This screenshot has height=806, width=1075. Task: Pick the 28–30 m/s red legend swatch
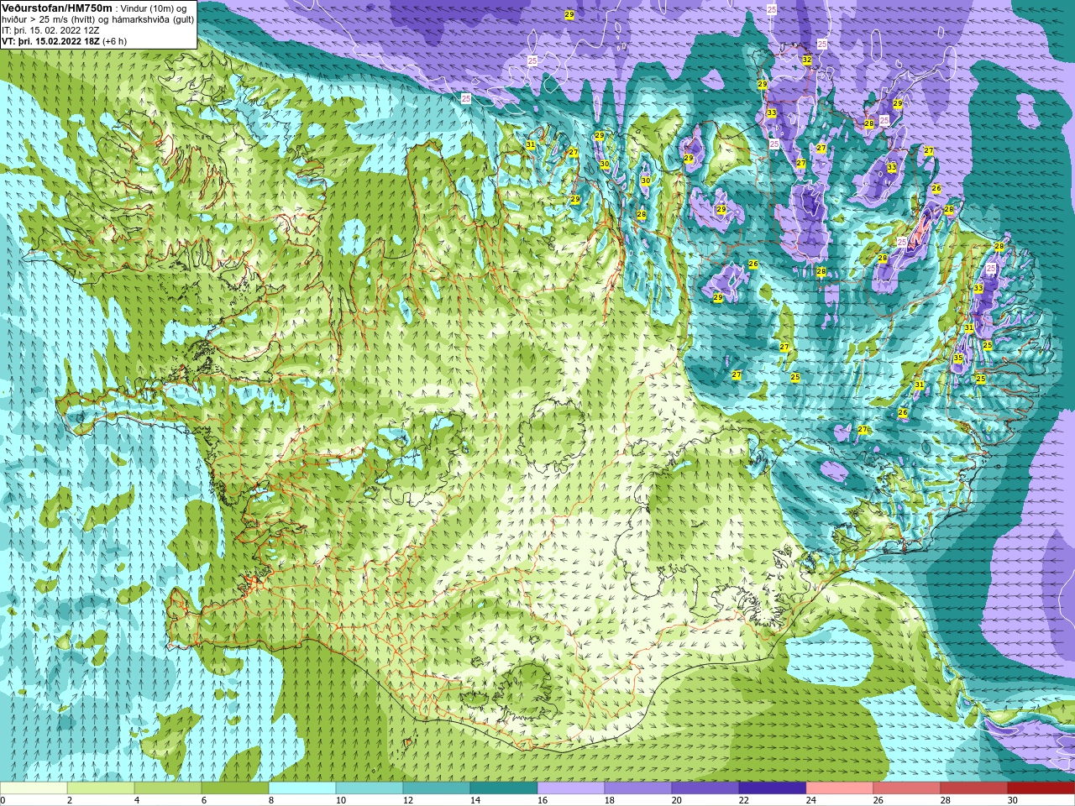click(974, 788)
